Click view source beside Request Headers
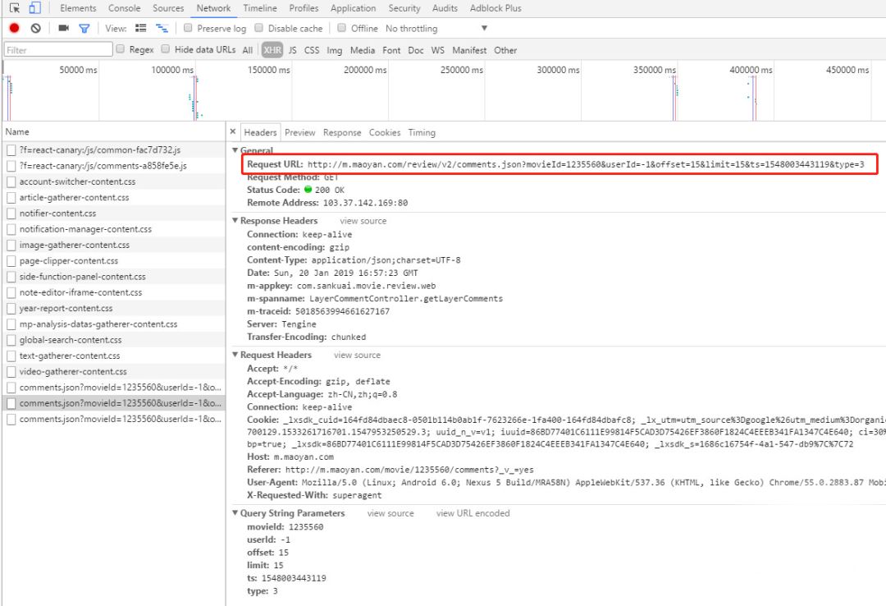This screenshot has height=606, width=886. [x=357, y=355]
